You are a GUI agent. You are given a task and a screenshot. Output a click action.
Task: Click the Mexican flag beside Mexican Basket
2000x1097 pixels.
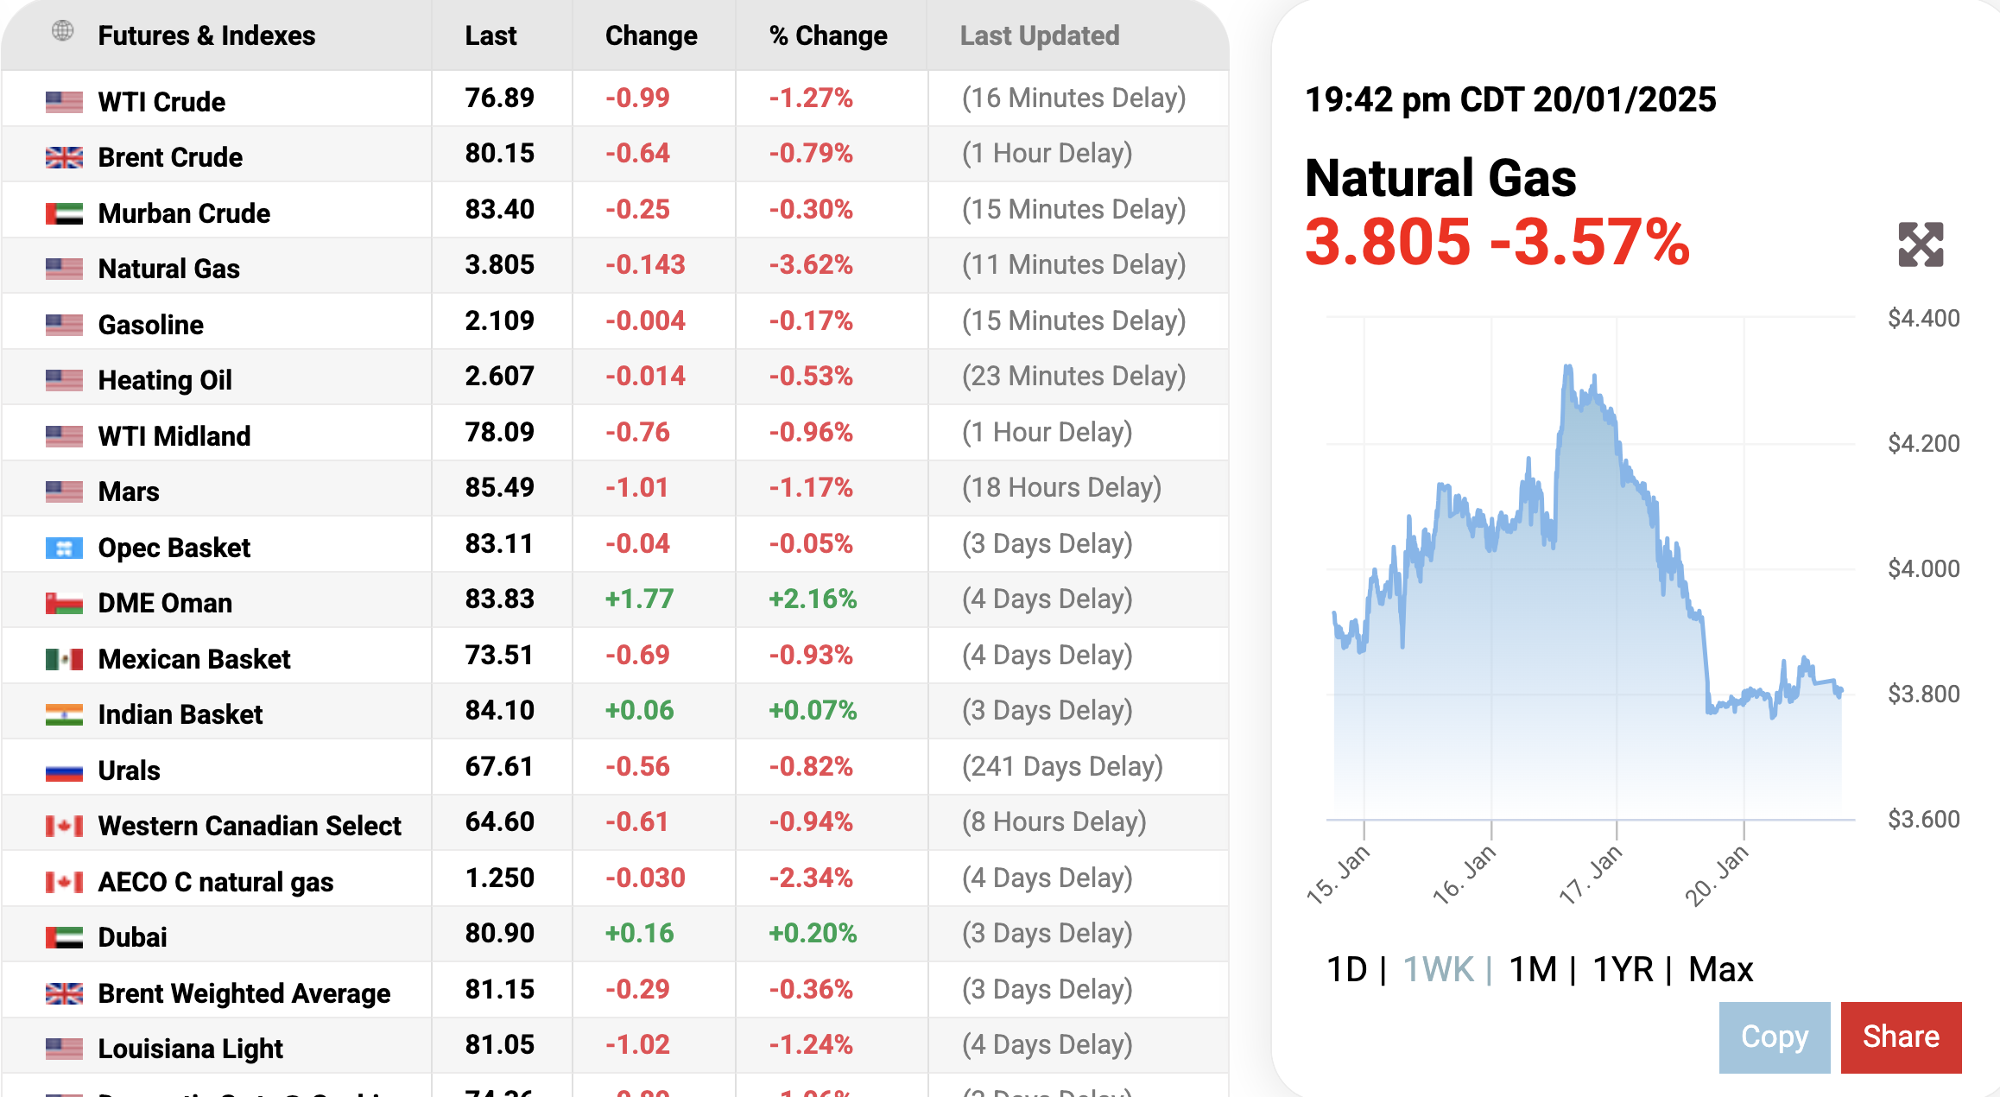click(x=64, y=659)
